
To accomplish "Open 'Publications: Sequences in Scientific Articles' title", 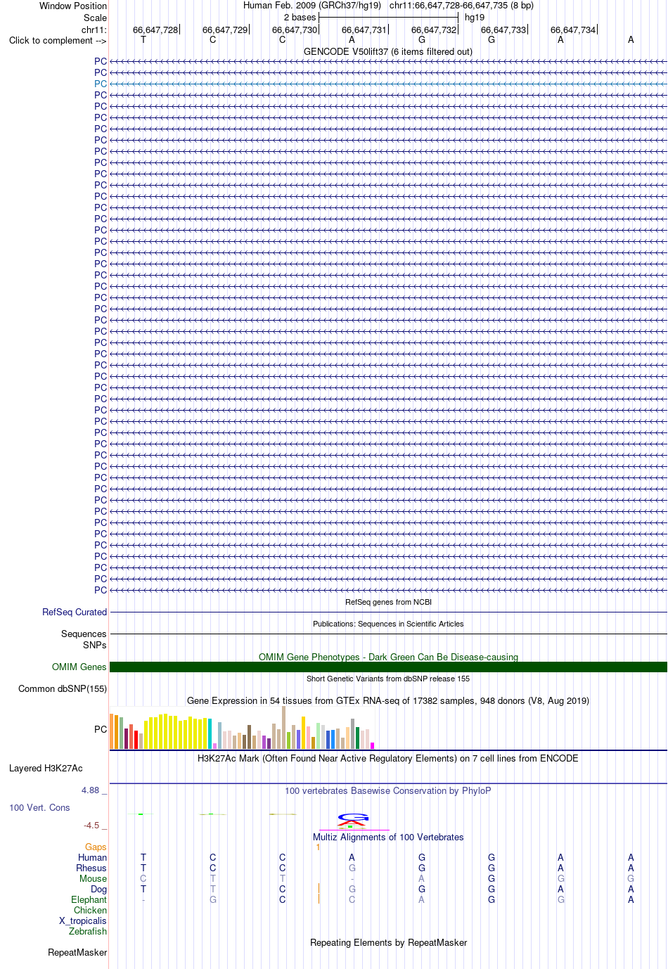I will click(x=388, y=624).
